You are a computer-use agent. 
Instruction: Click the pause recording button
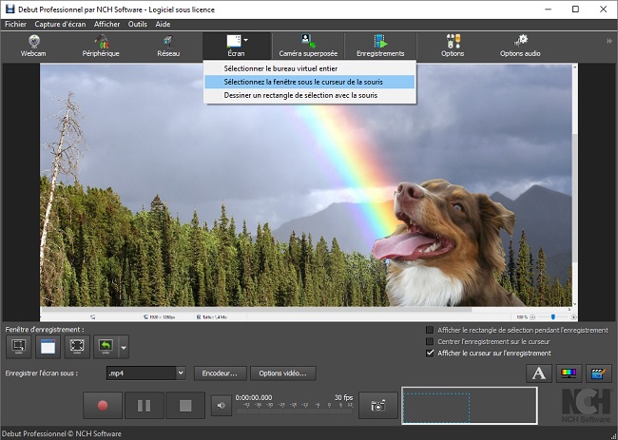(145, 406)
